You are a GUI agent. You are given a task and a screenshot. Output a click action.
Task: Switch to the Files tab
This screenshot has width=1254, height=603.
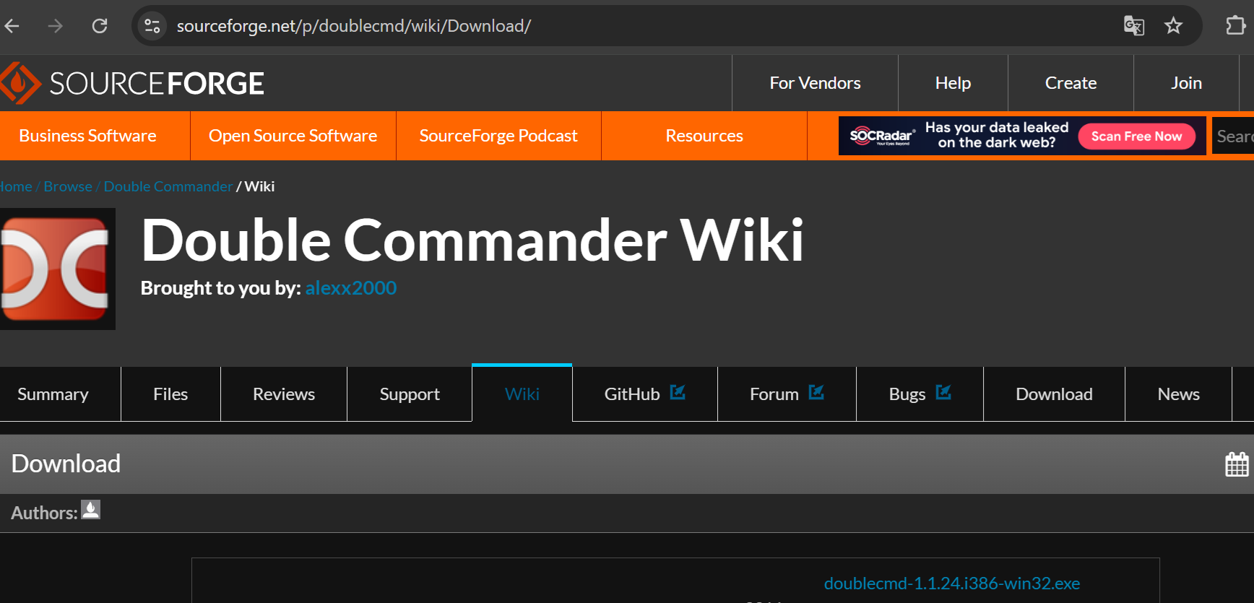(x=170, y=394)
